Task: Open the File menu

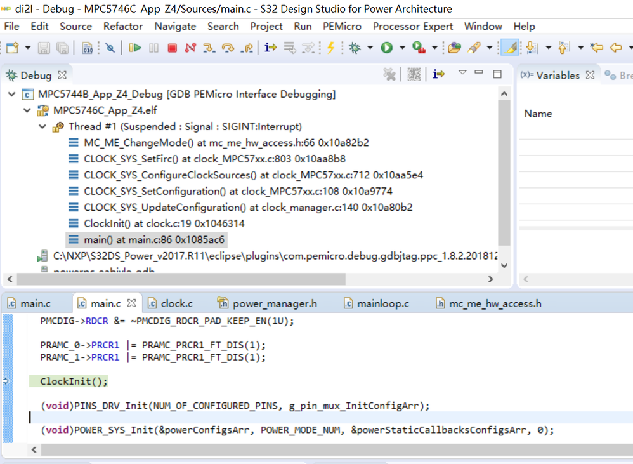Action: point(11,26)
